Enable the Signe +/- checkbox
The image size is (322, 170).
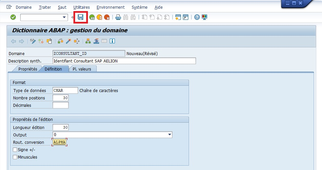click(x=15, y=150)
